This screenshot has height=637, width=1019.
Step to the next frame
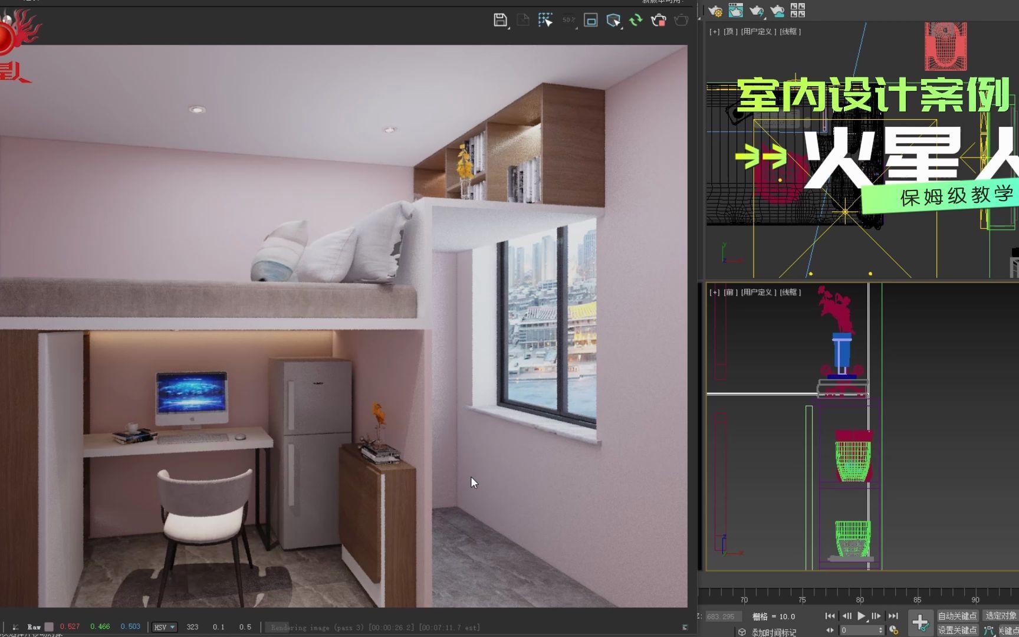(x=876, y=616)
